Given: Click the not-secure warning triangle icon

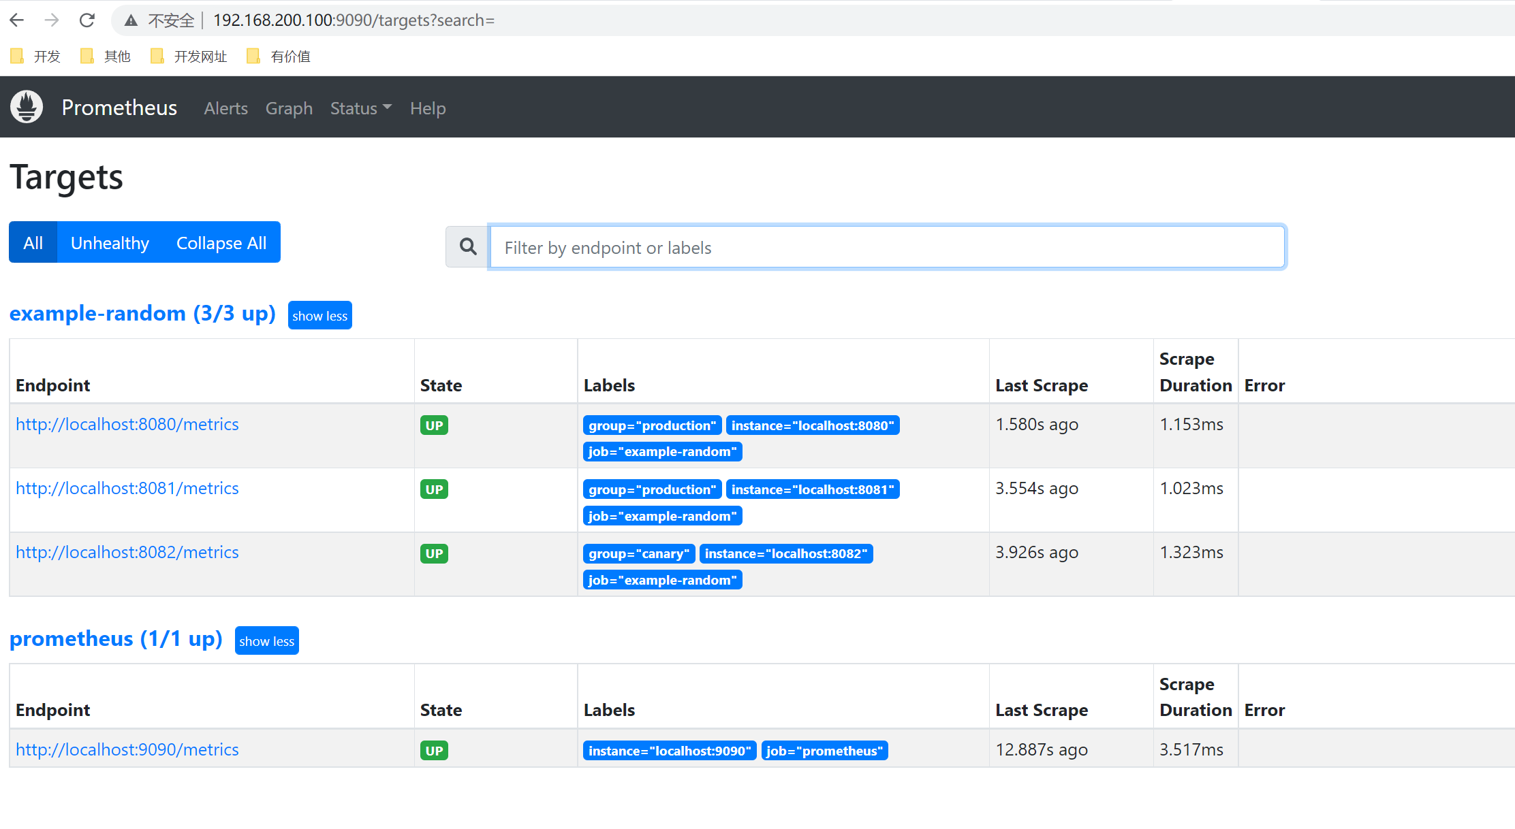Looking at the screenshot, I should 131,21.
